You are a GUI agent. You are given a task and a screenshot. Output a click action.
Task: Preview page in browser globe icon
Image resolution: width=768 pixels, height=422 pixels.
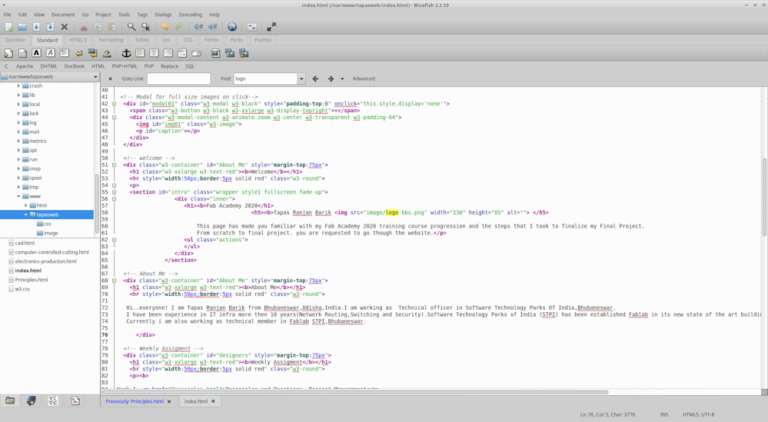[x=232, y=27]
